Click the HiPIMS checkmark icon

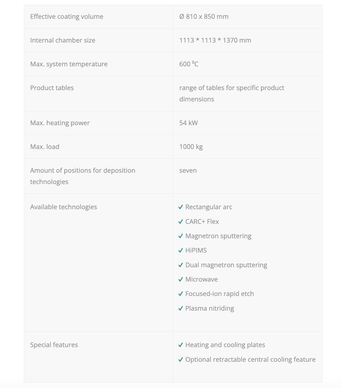(181, 250)
